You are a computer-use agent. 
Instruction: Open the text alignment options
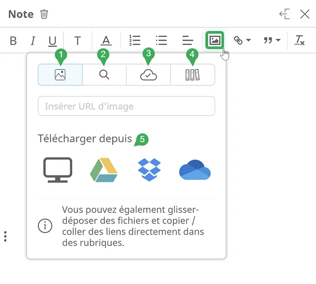tap(188, 41)
